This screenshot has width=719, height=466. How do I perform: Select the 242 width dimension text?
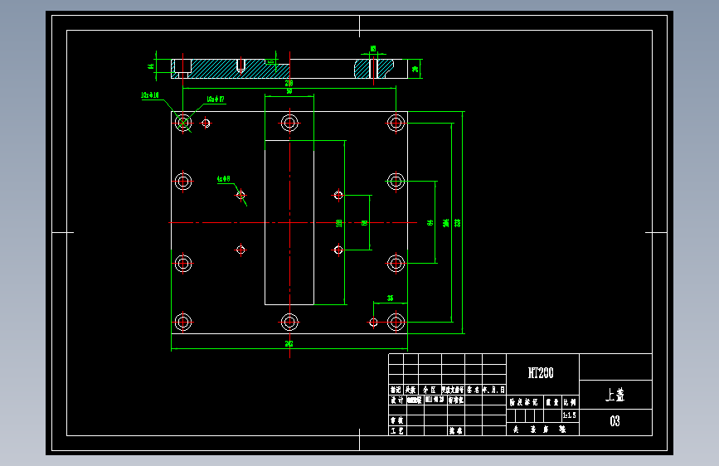tap(289, 343)
